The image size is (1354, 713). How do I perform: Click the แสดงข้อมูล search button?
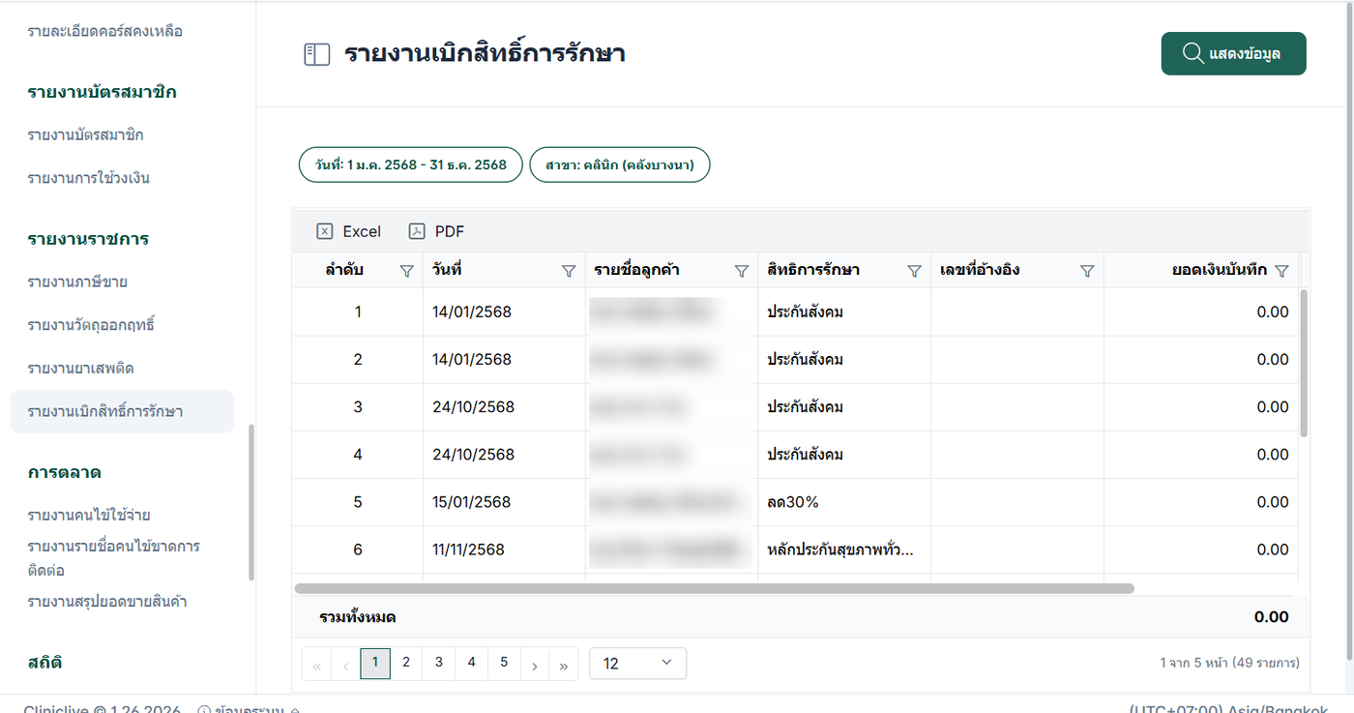pos(1233,53)
